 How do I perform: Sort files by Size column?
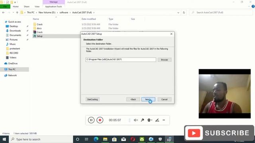tap(133, 19)
